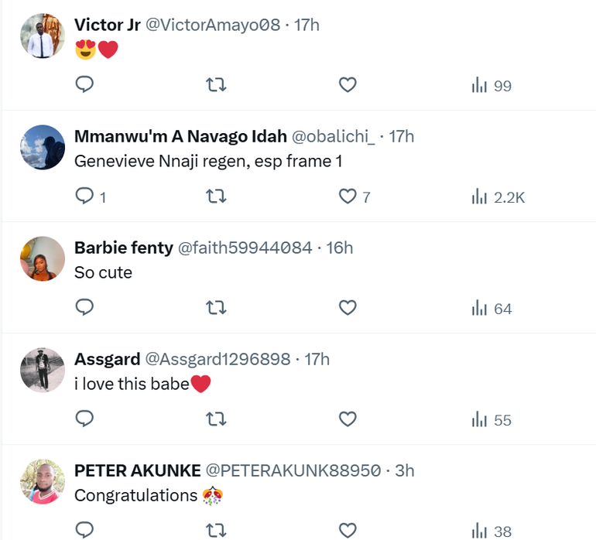Reply to Barbie fenty's So cute tweet
596x540 pixels.
point(85,308)
